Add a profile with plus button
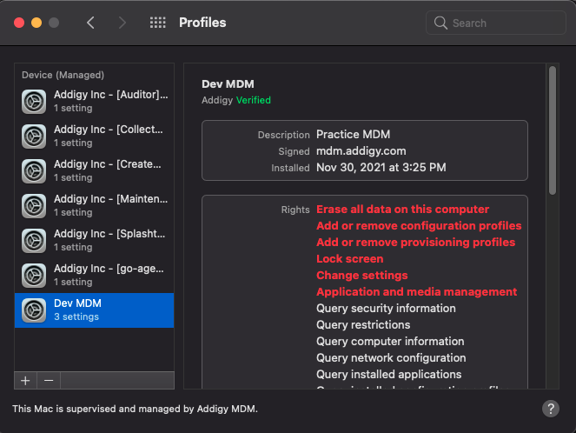576x433 pixels. (x=25, y=381)
